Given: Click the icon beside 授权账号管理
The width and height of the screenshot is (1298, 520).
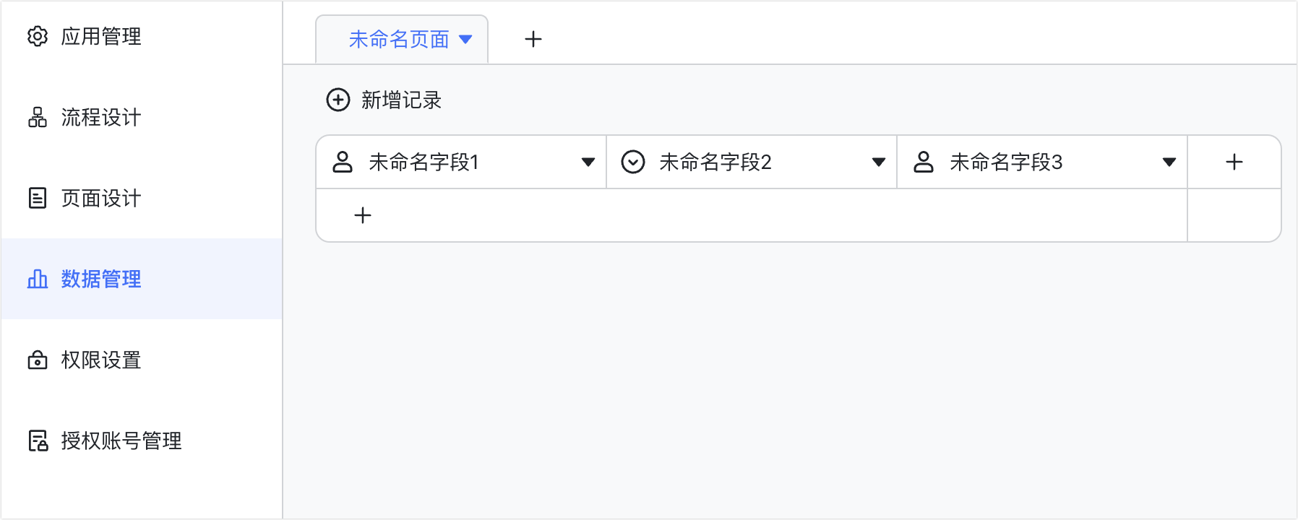Looking at the screenshot, I should click(38, 441).
